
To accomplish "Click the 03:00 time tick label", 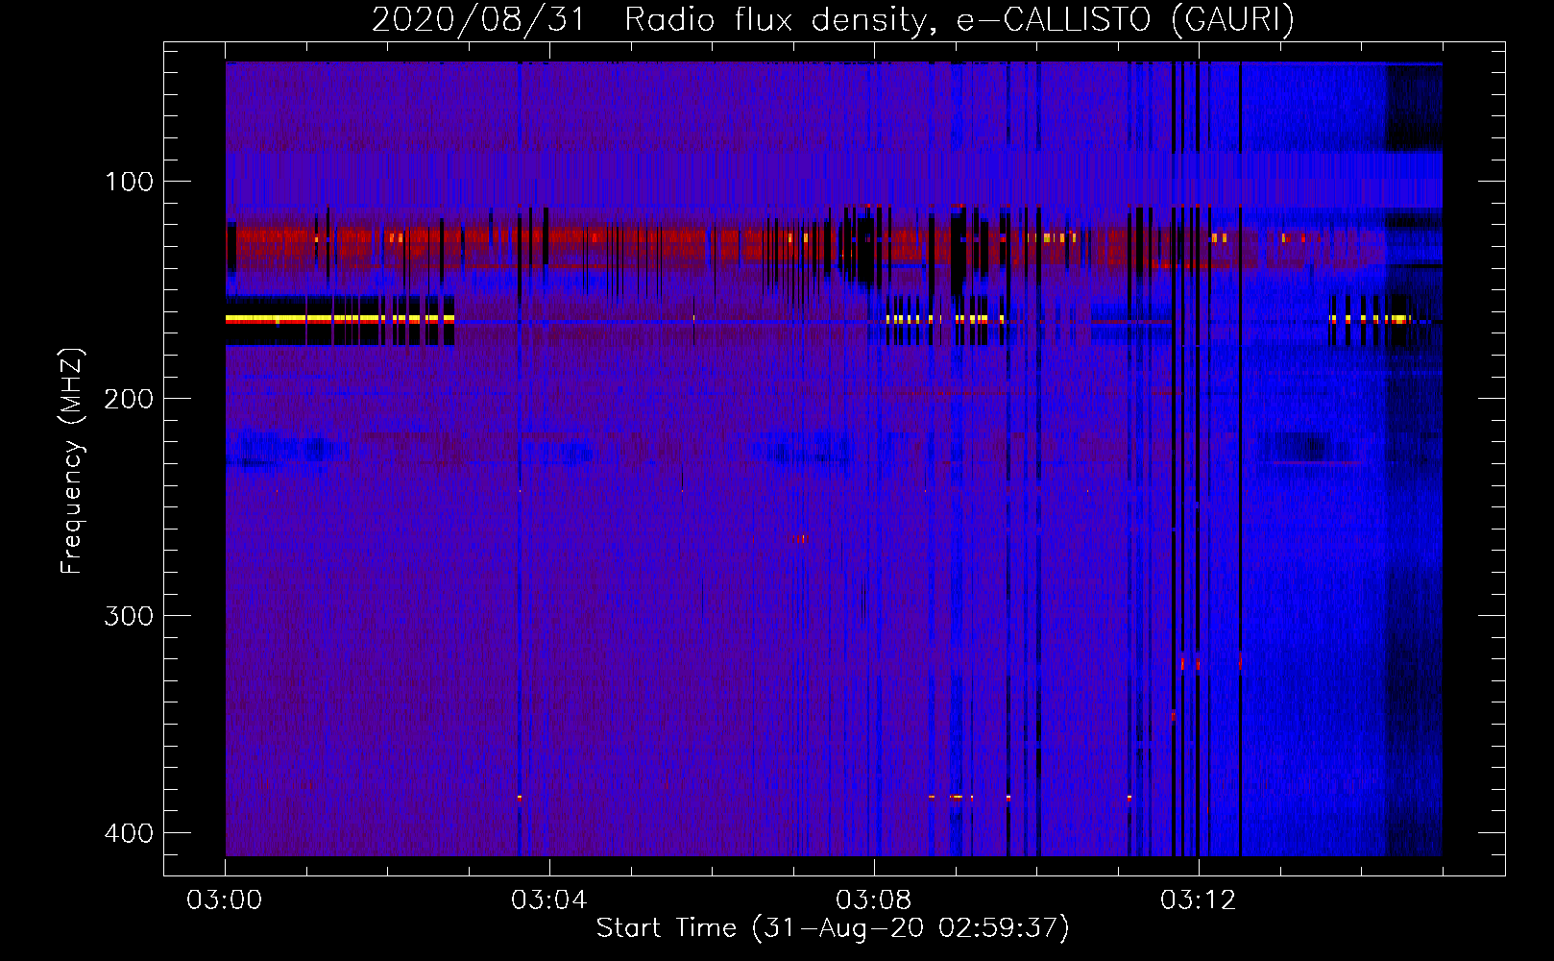I will (x=225, y=900).
